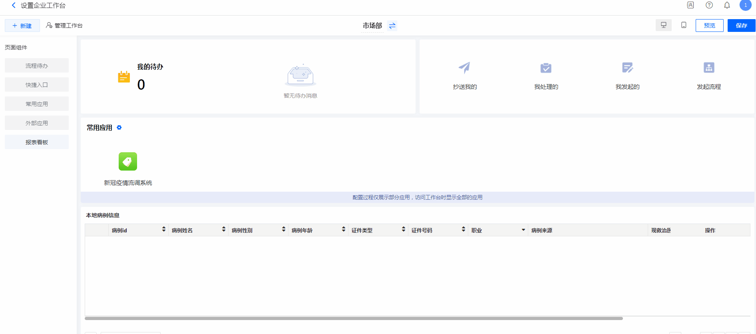Open the 抄送我的 paper plane icon

coord(464,68)
